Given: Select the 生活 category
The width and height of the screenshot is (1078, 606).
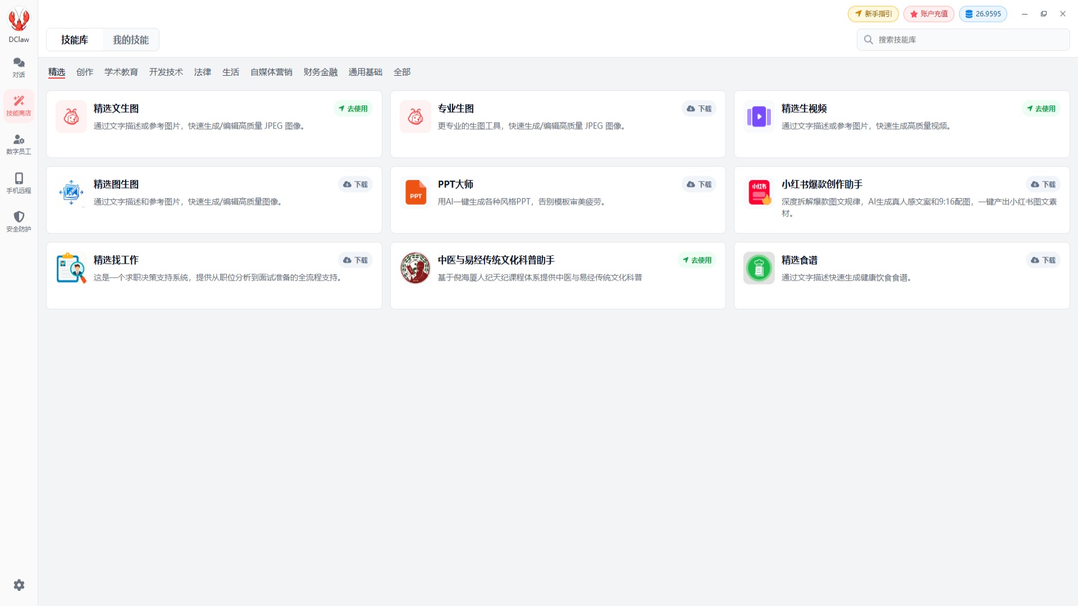Looking at the screenshot, I should 231,72.
